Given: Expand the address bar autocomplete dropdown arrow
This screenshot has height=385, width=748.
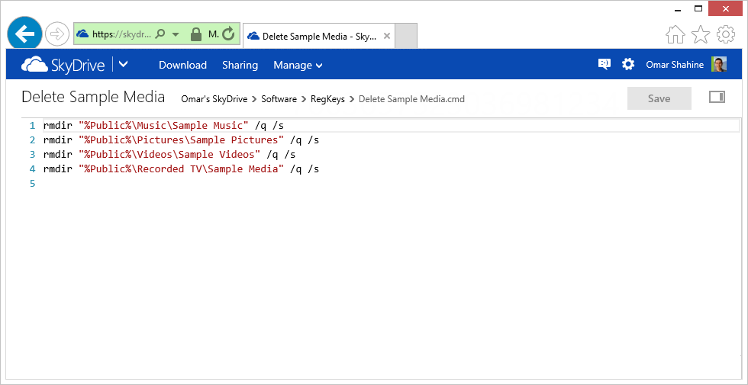Looking at the screenshot, I should point(176,34).
